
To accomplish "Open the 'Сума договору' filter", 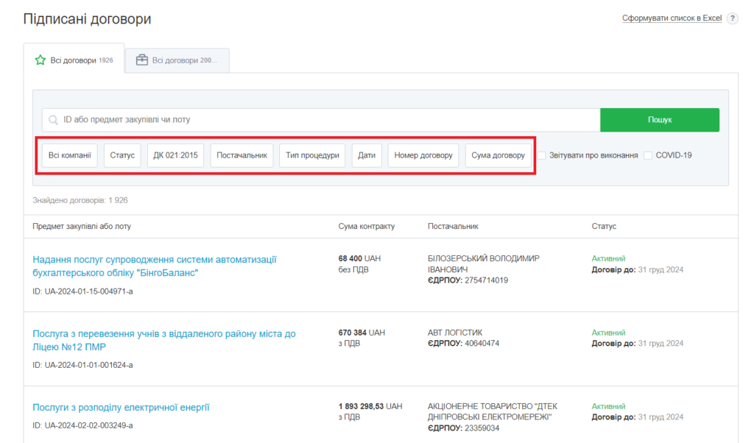I will pos(498,155).
